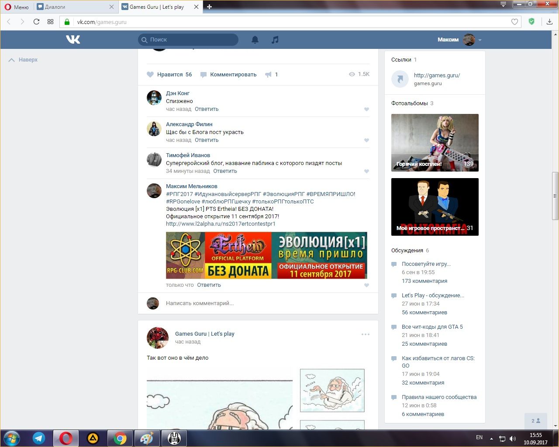Show hidden tray icons arrow
559x447 pixels.
pyautogui.click(x=491, y=438)
